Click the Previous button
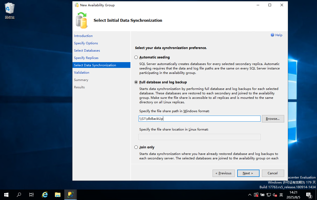Screen dimensions: 317x200 pyautogui.click(x=224, y=173)
